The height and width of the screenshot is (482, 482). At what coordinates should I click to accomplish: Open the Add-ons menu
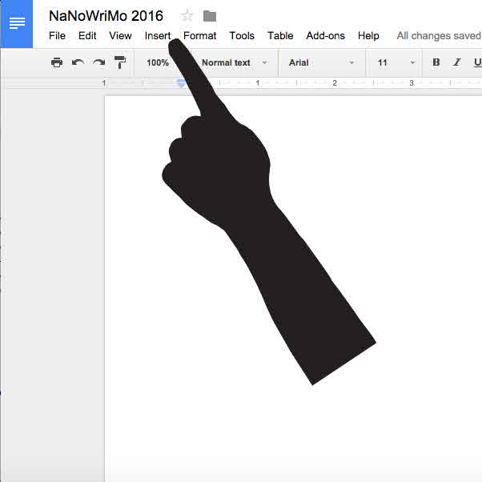pyautogui.click(x=325, y=36)
